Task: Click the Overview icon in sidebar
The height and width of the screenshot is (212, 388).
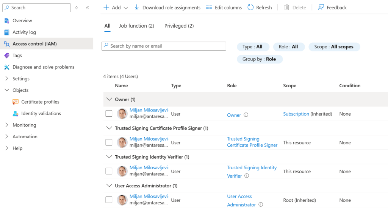Action: coord(6,21)
